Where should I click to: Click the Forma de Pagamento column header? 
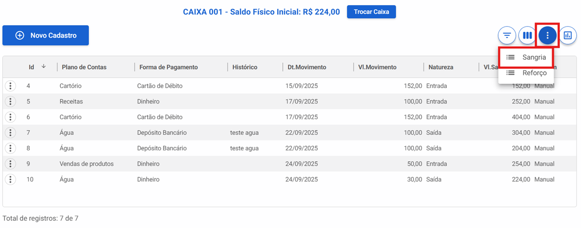(x=168, y=67)
